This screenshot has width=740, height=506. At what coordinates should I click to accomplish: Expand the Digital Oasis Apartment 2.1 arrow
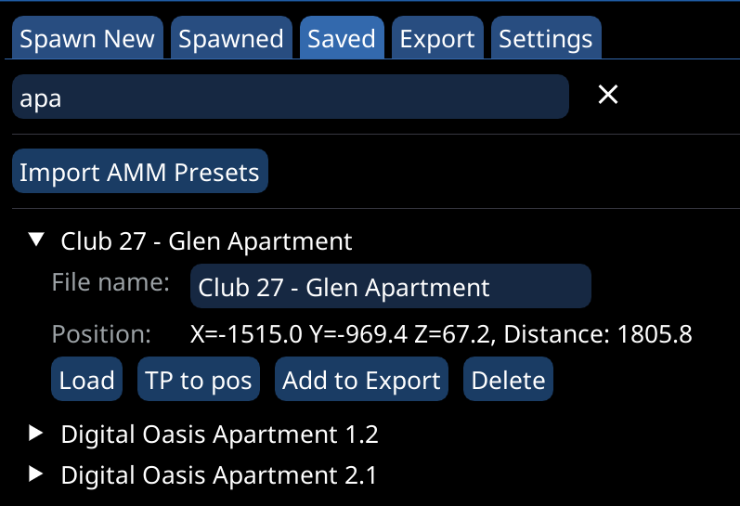click(37, 474)
